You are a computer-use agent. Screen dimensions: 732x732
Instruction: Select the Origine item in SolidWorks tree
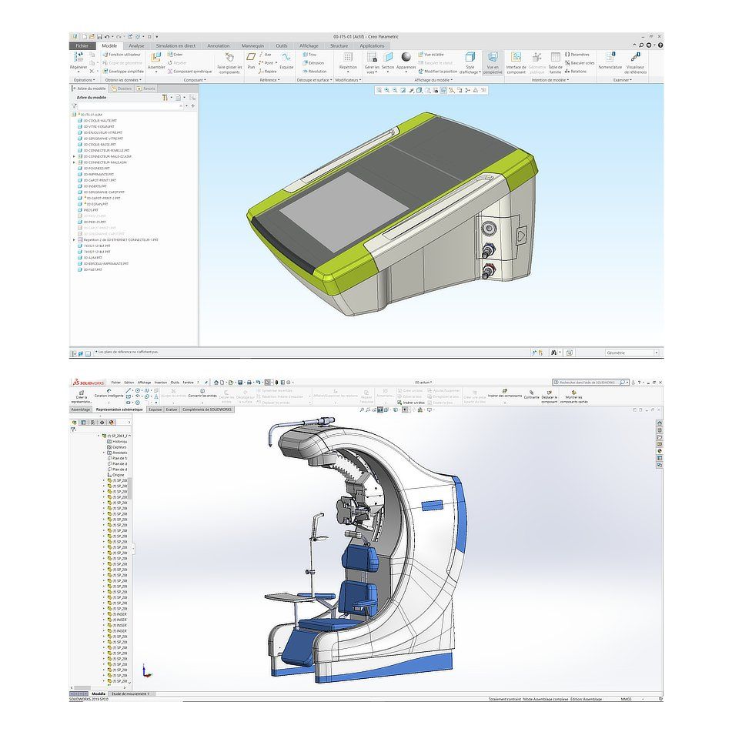115,475
